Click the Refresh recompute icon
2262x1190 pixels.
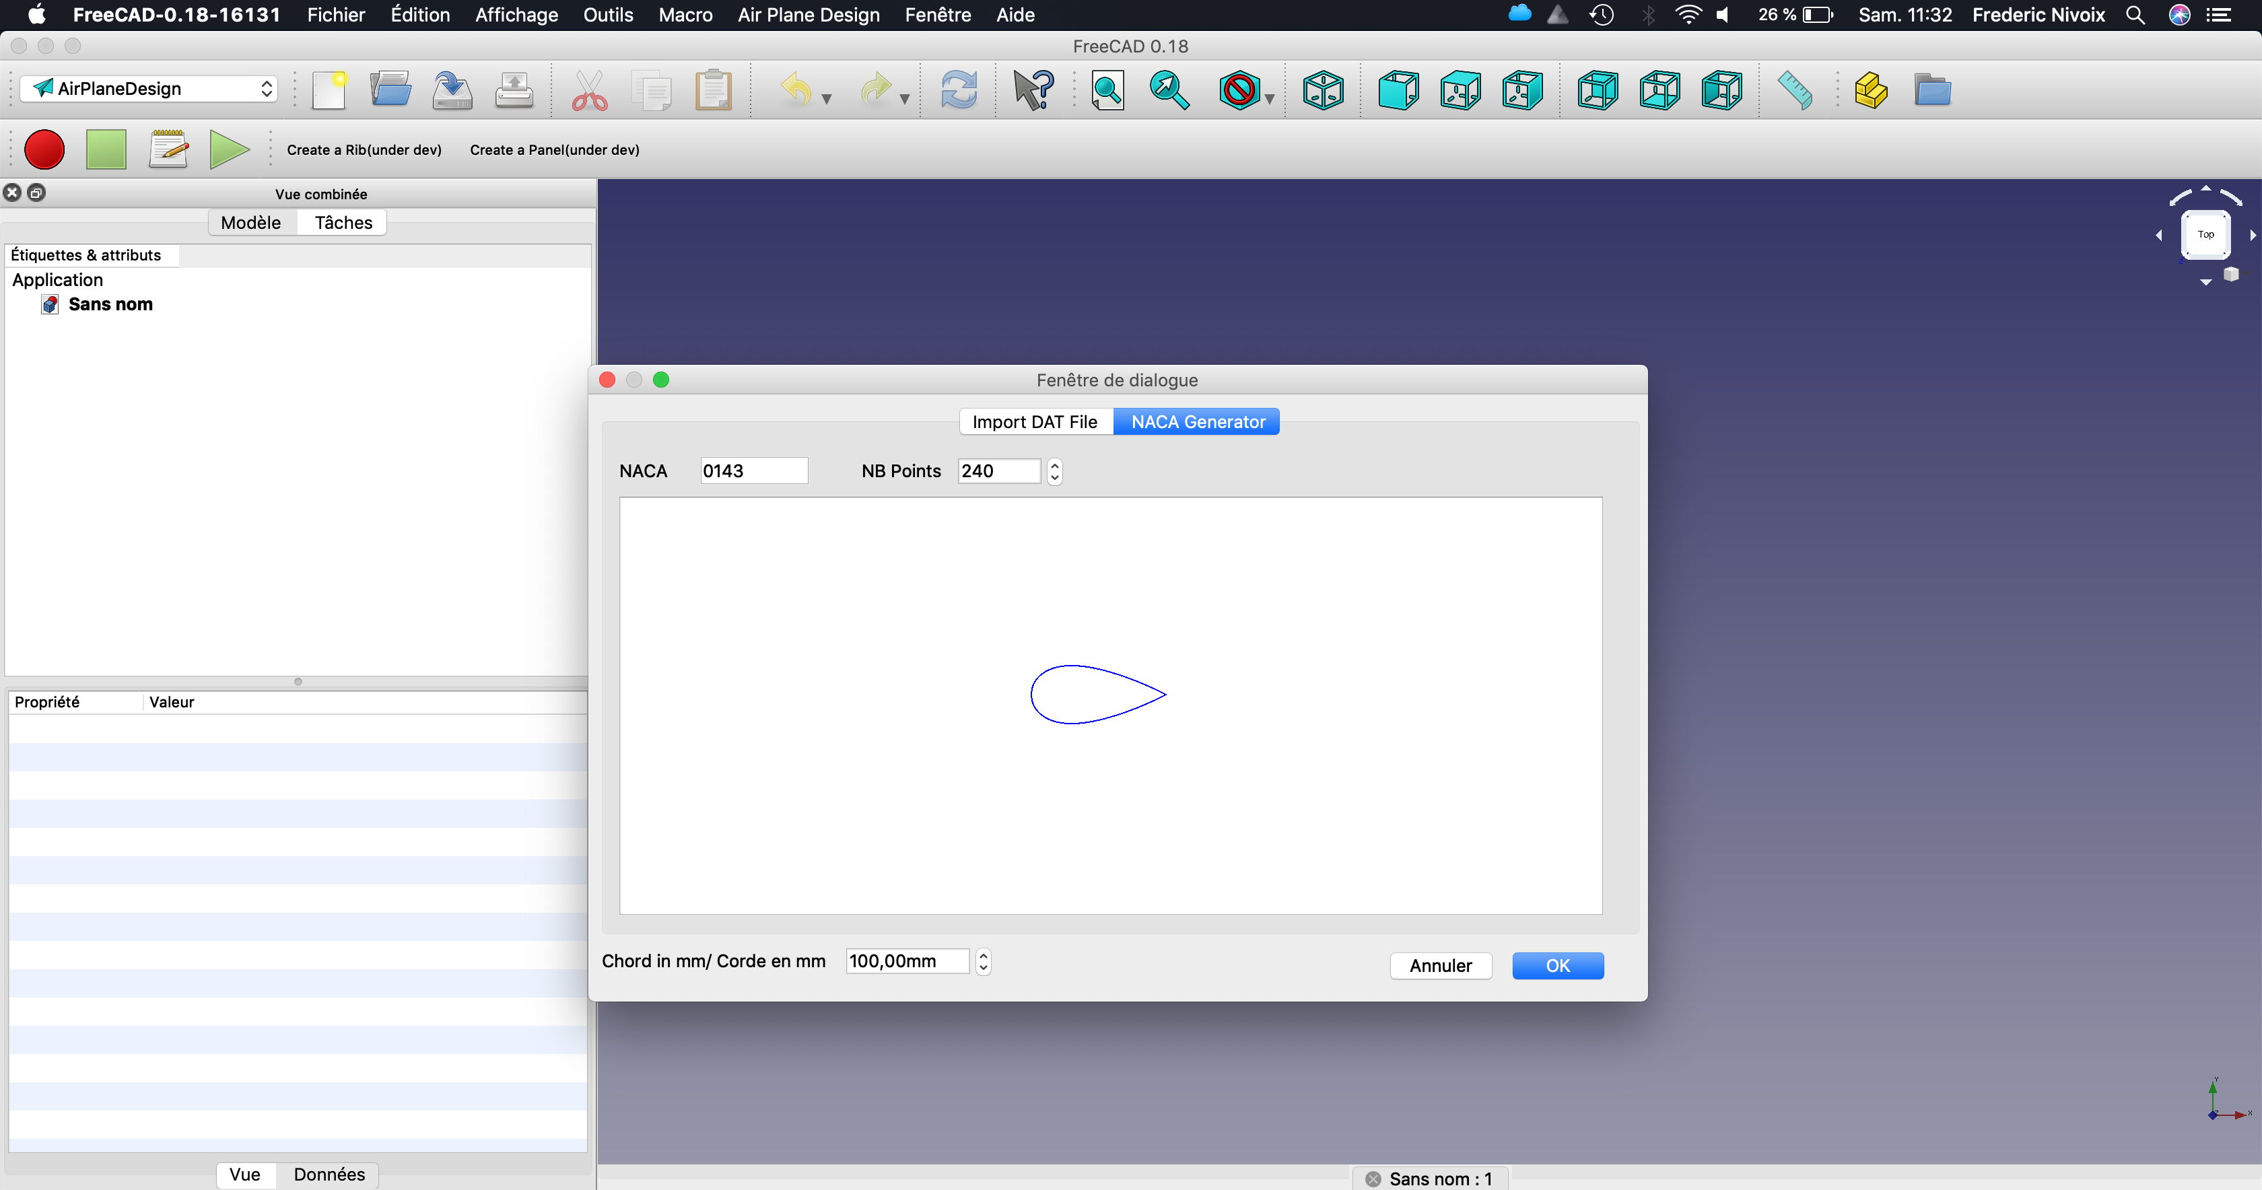tap(958, 90)
